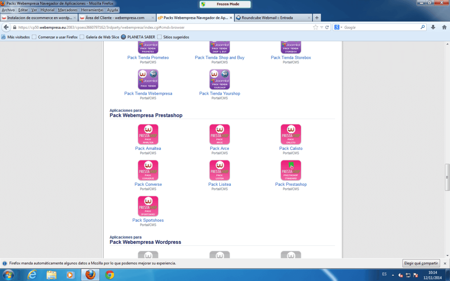Open the search engine selector dropdown
Viewport: 450px width, 281px height.
pyautogui.click(x=338, y=27)
